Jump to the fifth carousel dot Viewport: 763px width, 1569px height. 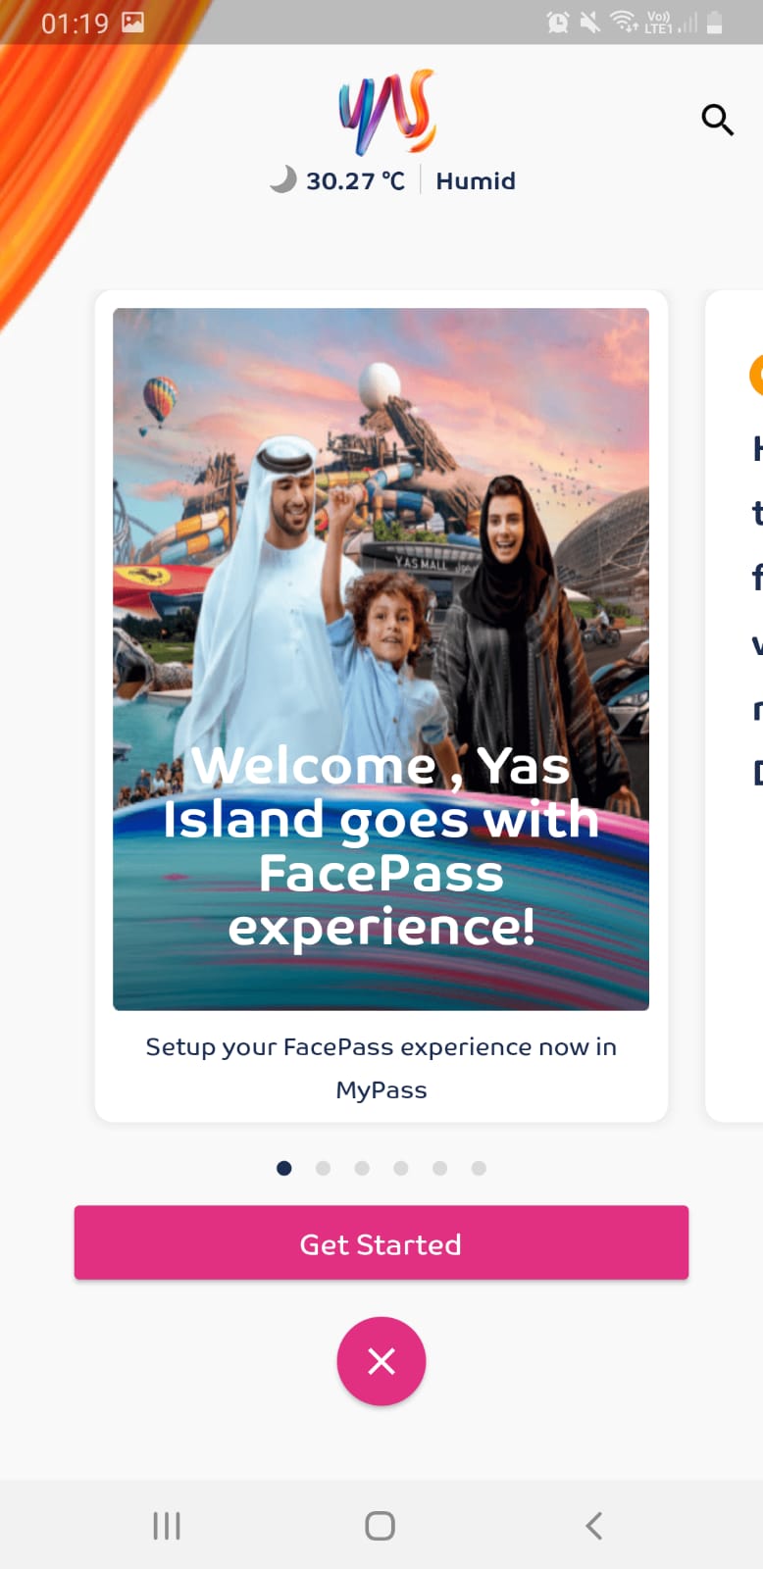coord(439,1168)
